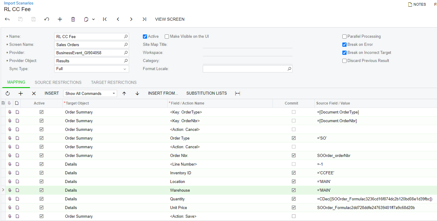The width and height of the screenshot is (437, 221).
Task: Open the Sync Type dropdown
Action: [125, 69]
